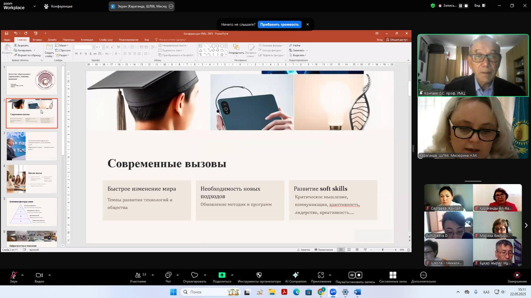Switch to the Вставка ribbon tab
Viewport: 531px width, 298px height.
click(x=37, y=39)
